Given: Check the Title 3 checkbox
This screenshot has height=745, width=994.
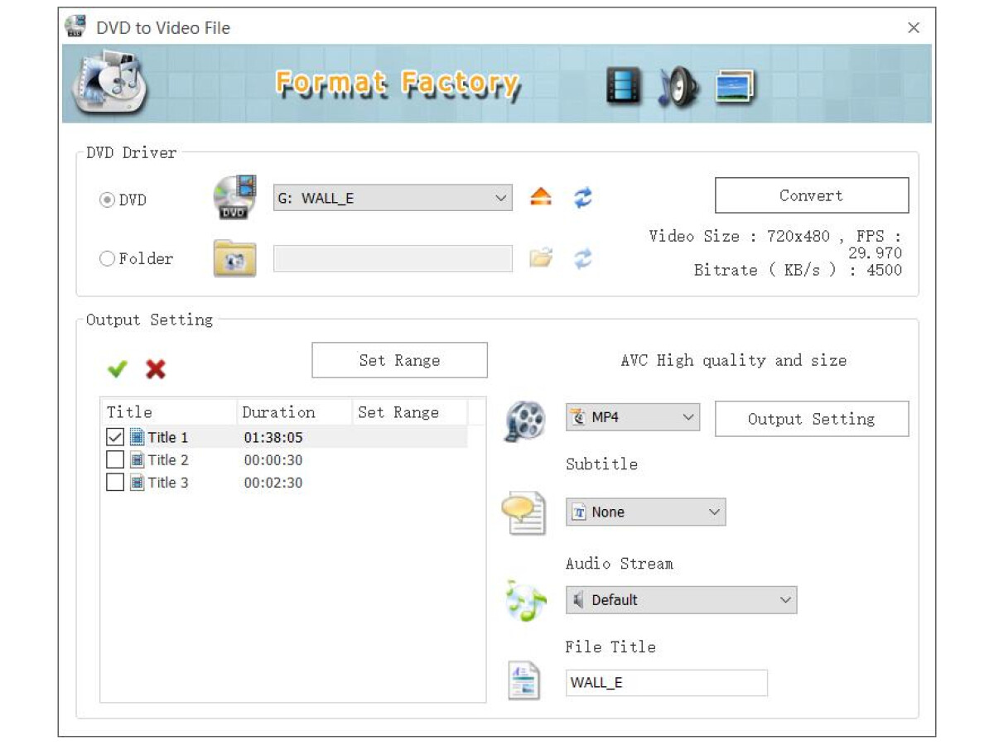Looking at the screenshot, I should pos(115,483).
